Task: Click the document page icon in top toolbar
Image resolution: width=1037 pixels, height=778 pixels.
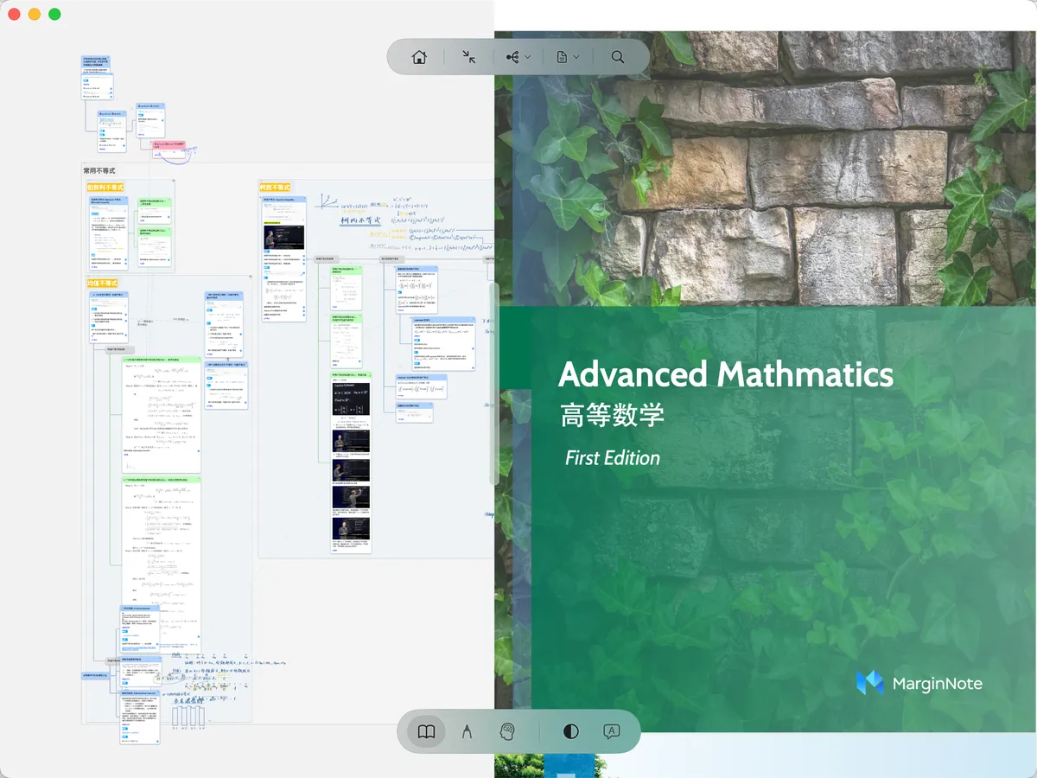Action: [562, 57]
